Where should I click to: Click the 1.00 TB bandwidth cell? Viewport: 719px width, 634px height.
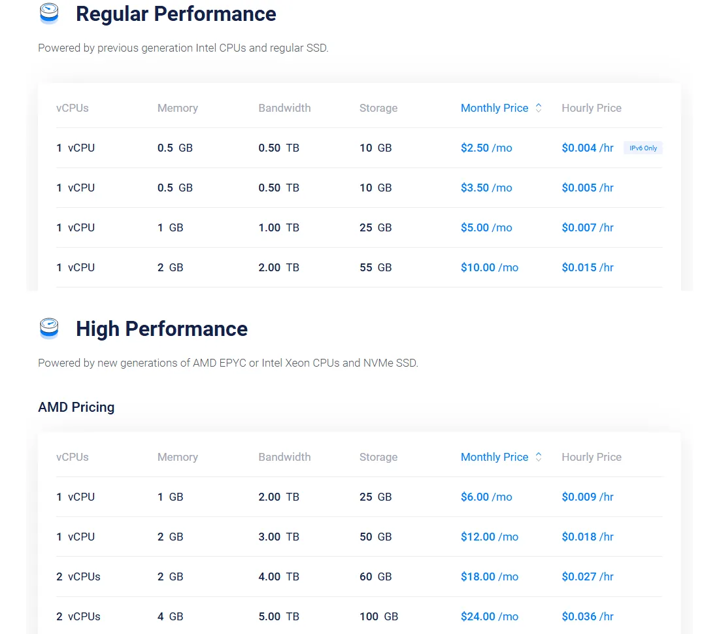[x=279, y=227]
